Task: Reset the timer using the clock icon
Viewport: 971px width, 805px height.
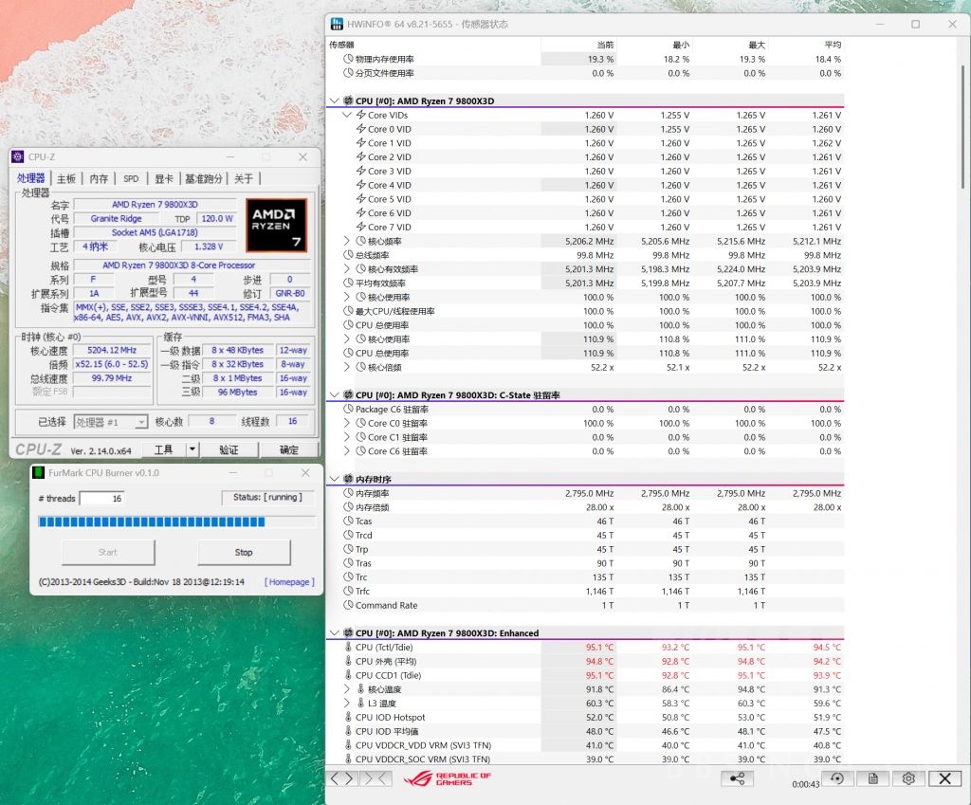Action: [x=837, y=778]
